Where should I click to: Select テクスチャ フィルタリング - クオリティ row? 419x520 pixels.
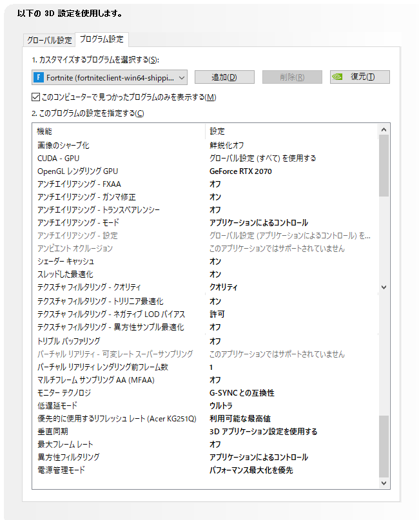[x=205, y=287]
